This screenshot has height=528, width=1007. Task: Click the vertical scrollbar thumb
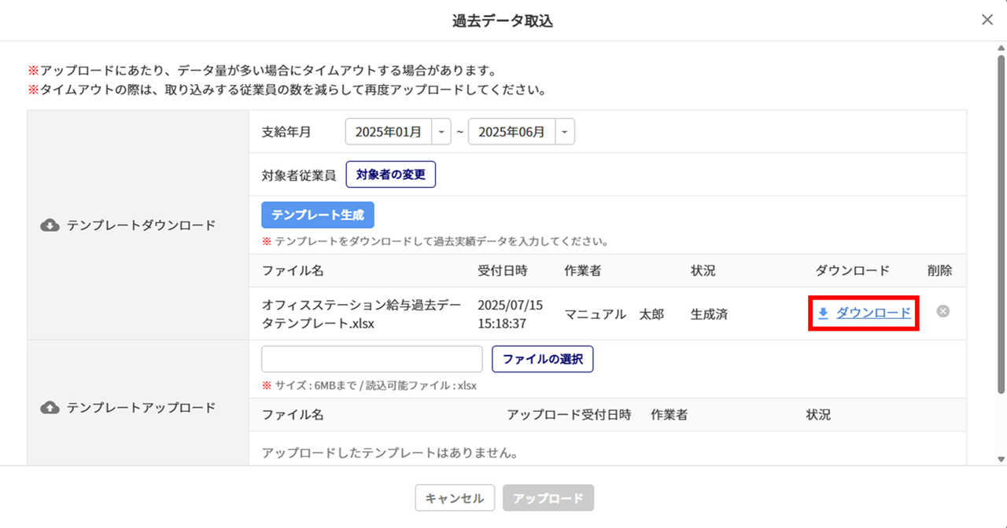1001,224
